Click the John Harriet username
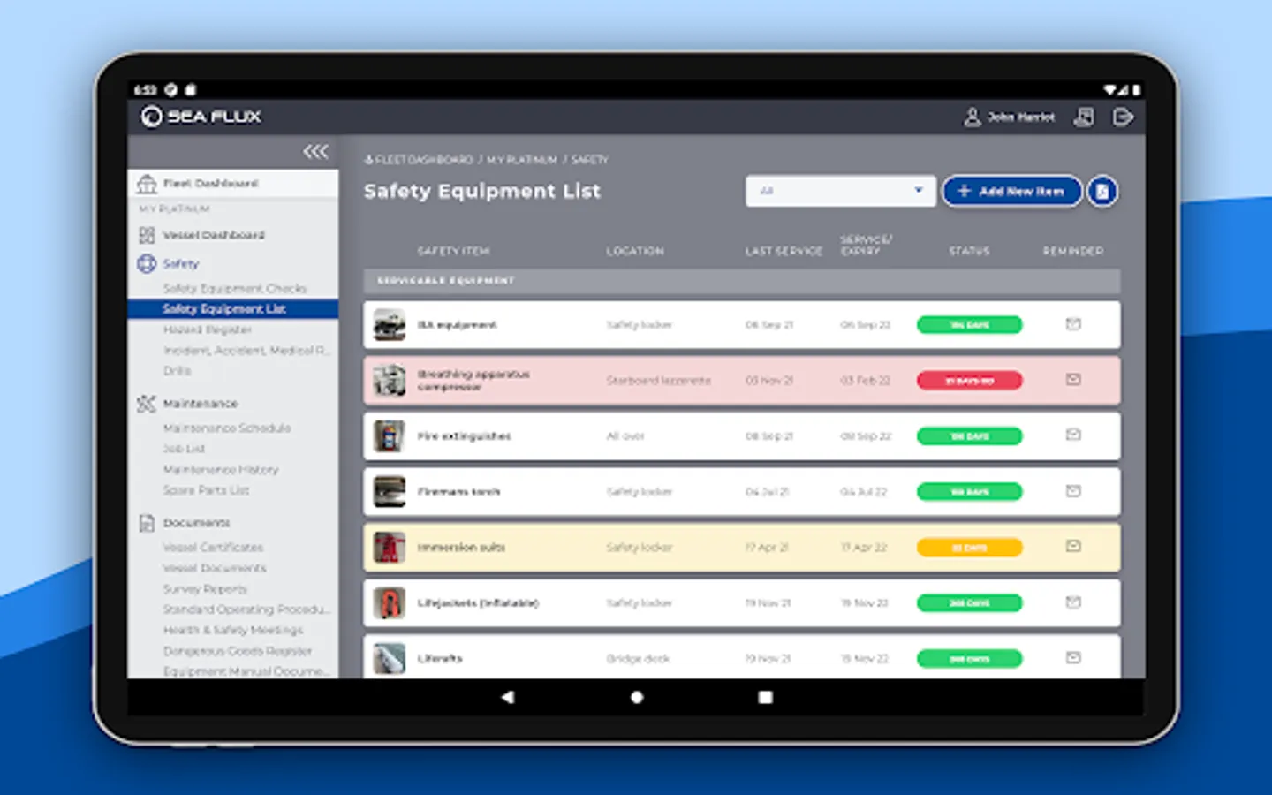Image resolution: width=1272 pixels, height=795 pixels. 1021,117
